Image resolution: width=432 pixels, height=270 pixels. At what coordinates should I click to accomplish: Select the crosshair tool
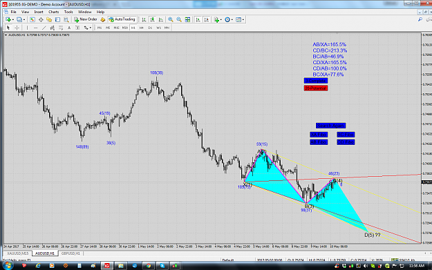(x=17, y=28)
